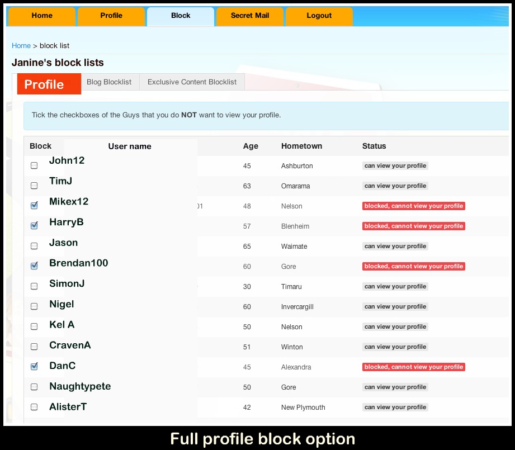Select the Naughtypete block checkbox
Image resolution: width=515 pixels, height=450 pixels.
(34, 387)
